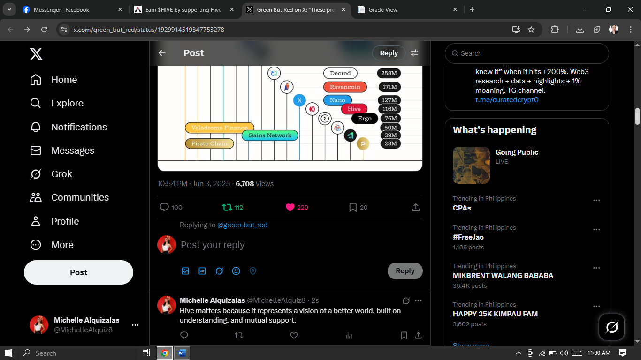Screen dimensions: 641x360
Task: Open Windows notification center icon
Action: [623, 353]
